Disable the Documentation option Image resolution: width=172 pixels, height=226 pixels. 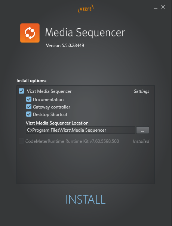pos(29,99)
